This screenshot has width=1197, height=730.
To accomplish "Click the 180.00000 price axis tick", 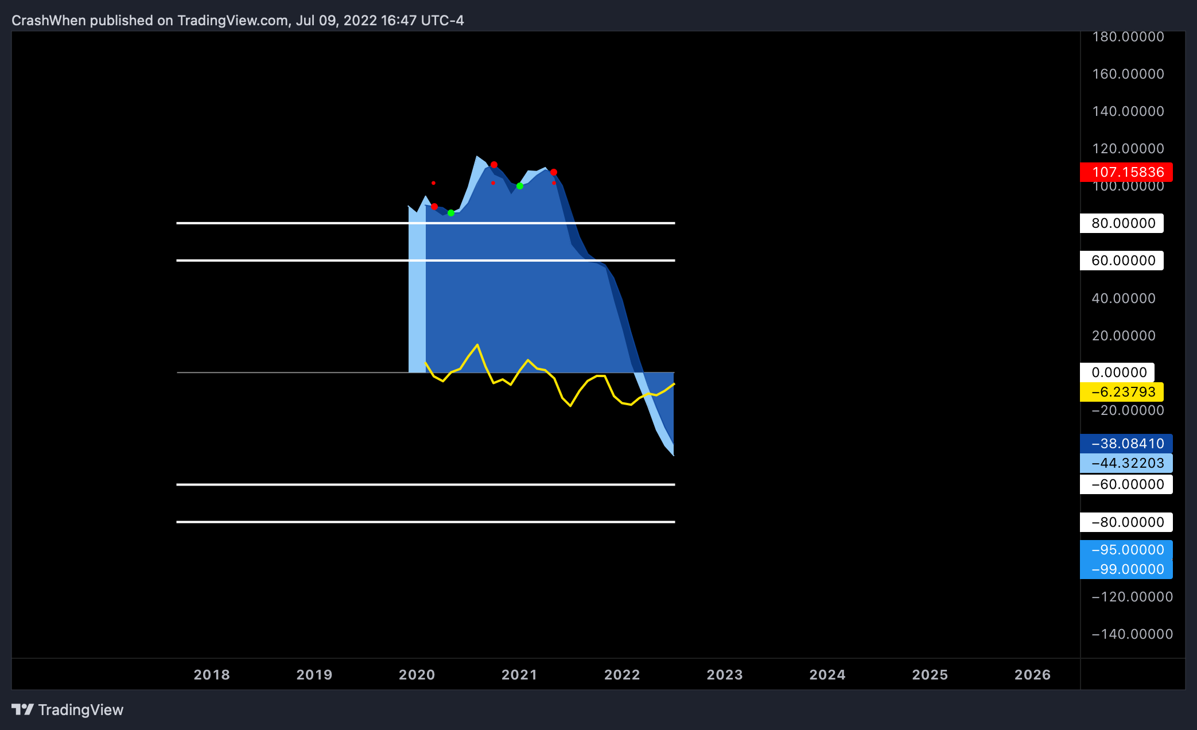I will click(1128, 37).
